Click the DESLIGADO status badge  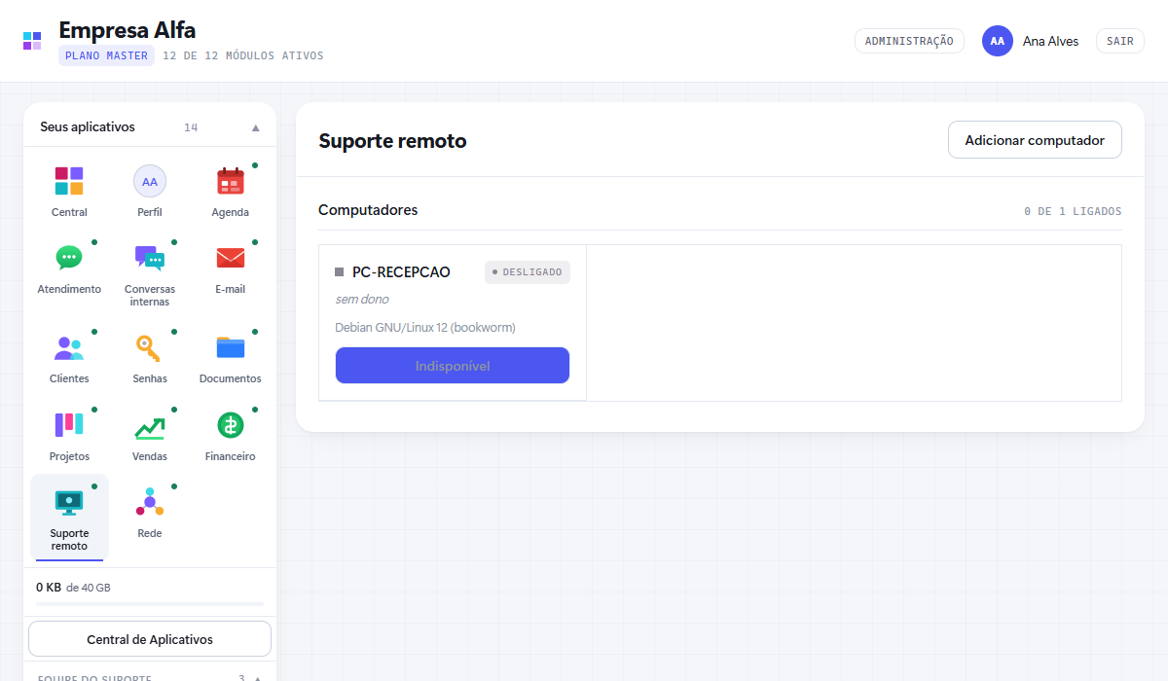pyautogui.click(x=528, y=272)
